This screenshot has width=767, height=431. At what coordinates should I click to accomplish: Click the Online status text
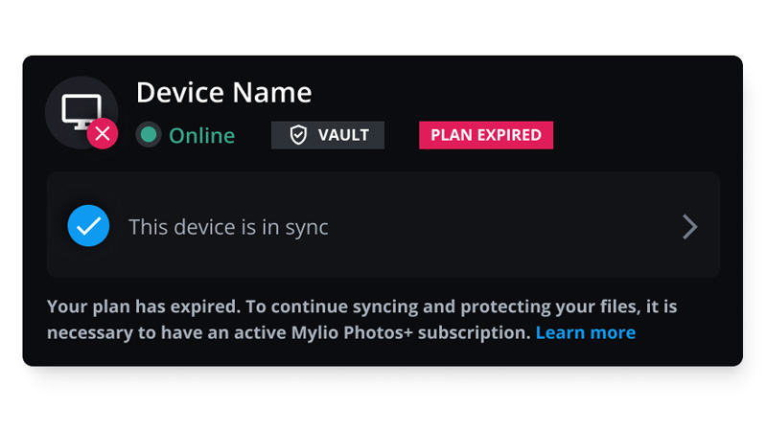point(201,136)
